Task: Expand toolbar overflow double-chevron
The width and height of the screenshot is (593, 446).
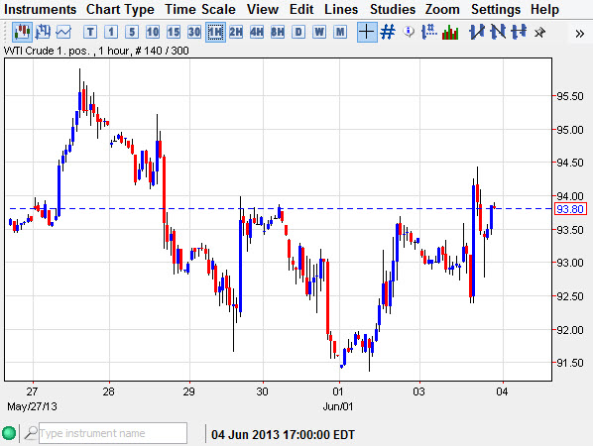Action: tap(579, 34)
